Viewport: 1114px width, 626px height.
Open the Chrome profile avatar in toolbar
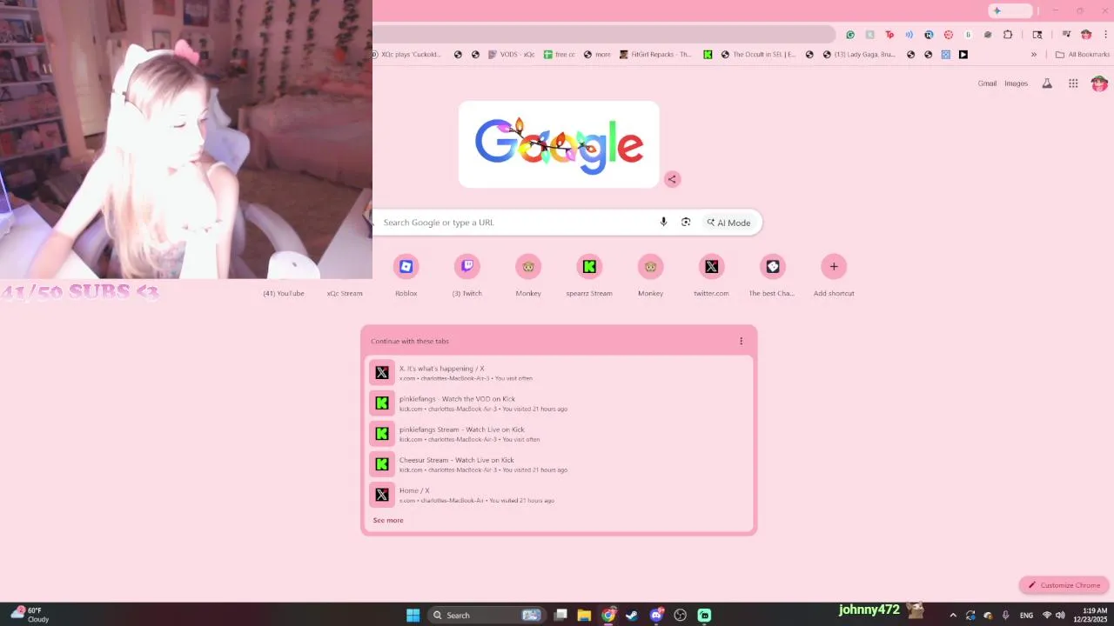click(x=1086, y=35)
